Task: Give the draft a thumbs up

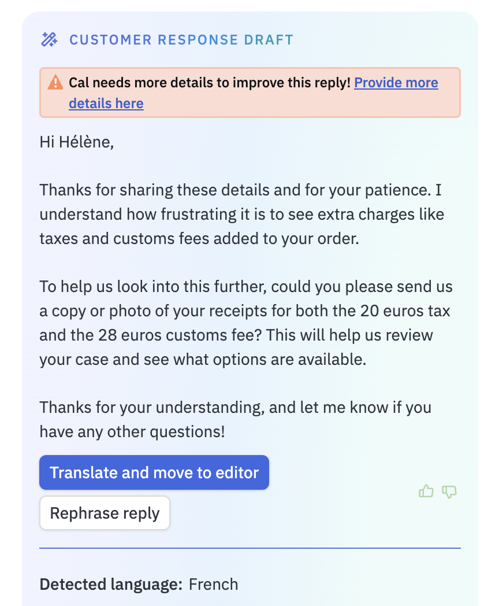Action: coord(426,491)
